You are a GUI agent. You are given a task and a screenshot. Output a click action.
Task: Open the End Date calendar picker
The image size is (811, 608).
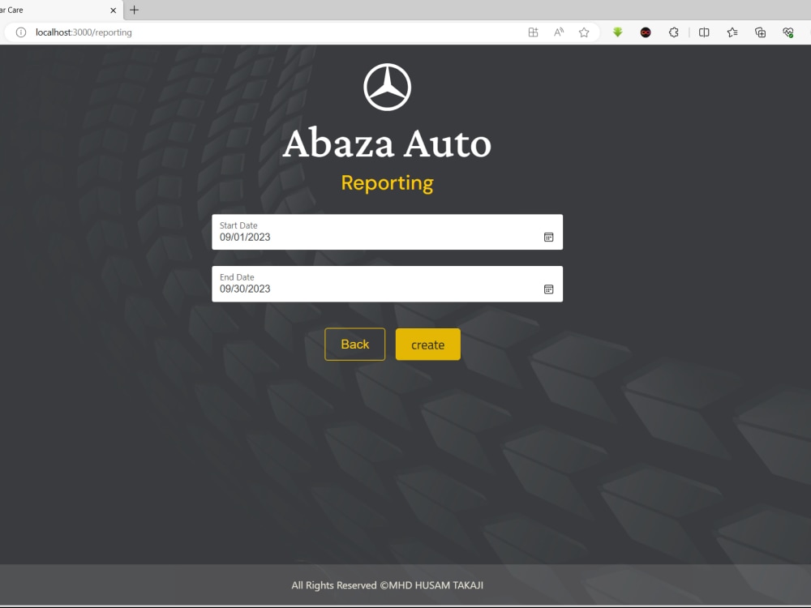tap(548, 289)
